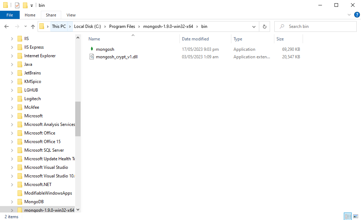Click navigation pane scroll up arrow
This screenshot has height=220, width=361.
[78, 38]
